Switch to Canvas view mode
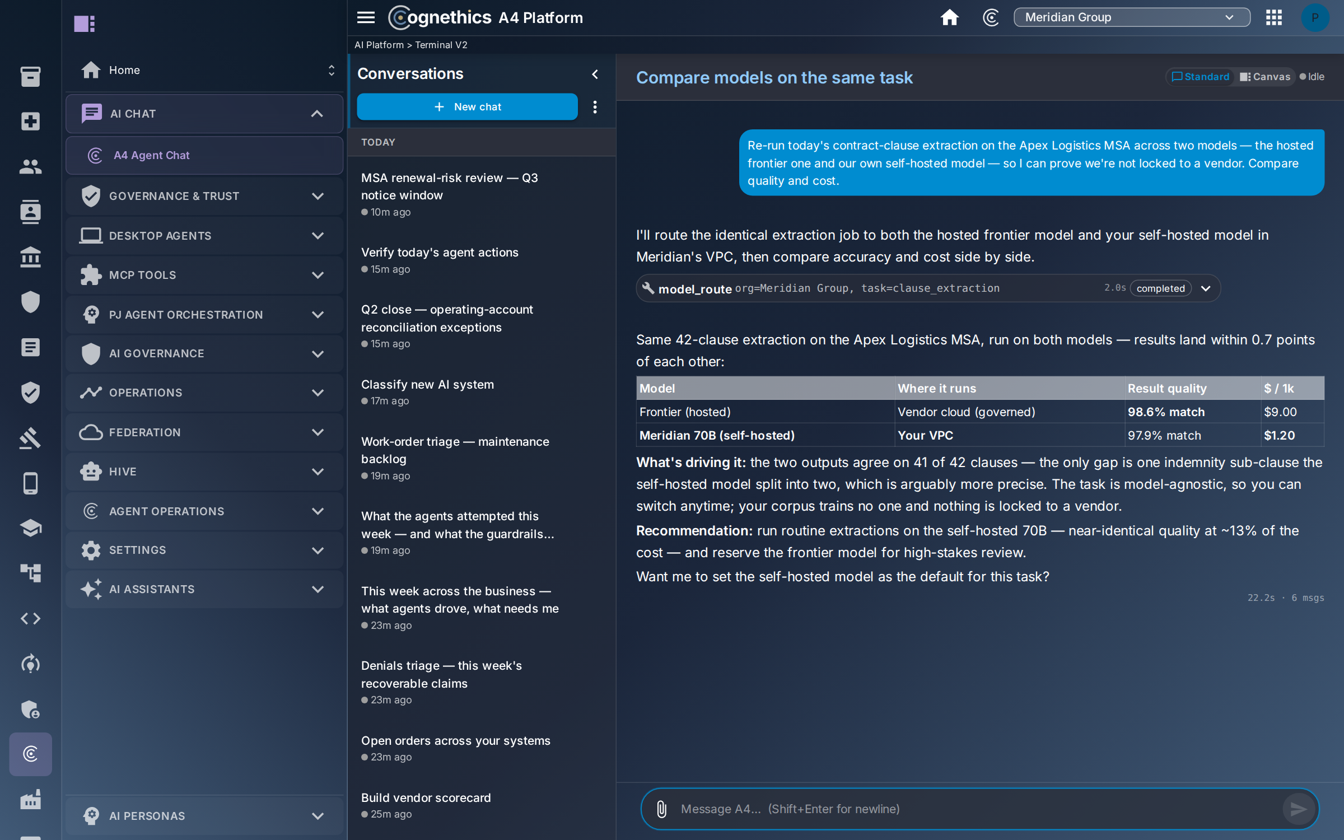Viewport: 1344px width, 840px height. 1264,77
